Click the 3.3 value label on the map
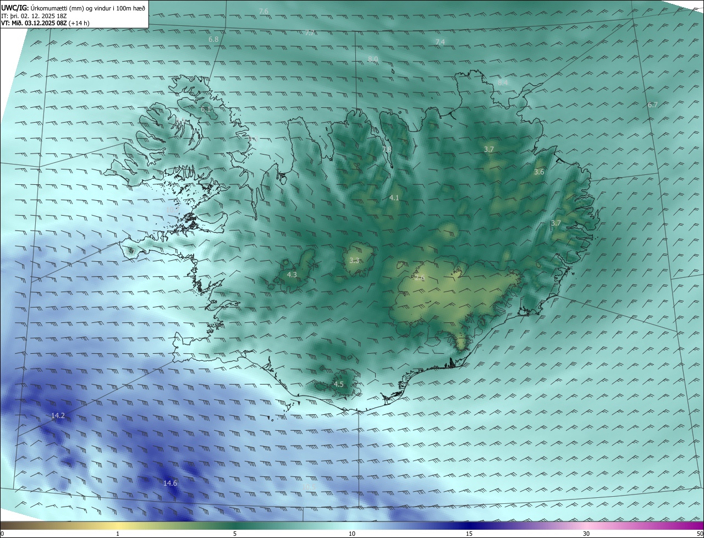The height and width of the screenshot is (538, 704). [x=354, y=260]
